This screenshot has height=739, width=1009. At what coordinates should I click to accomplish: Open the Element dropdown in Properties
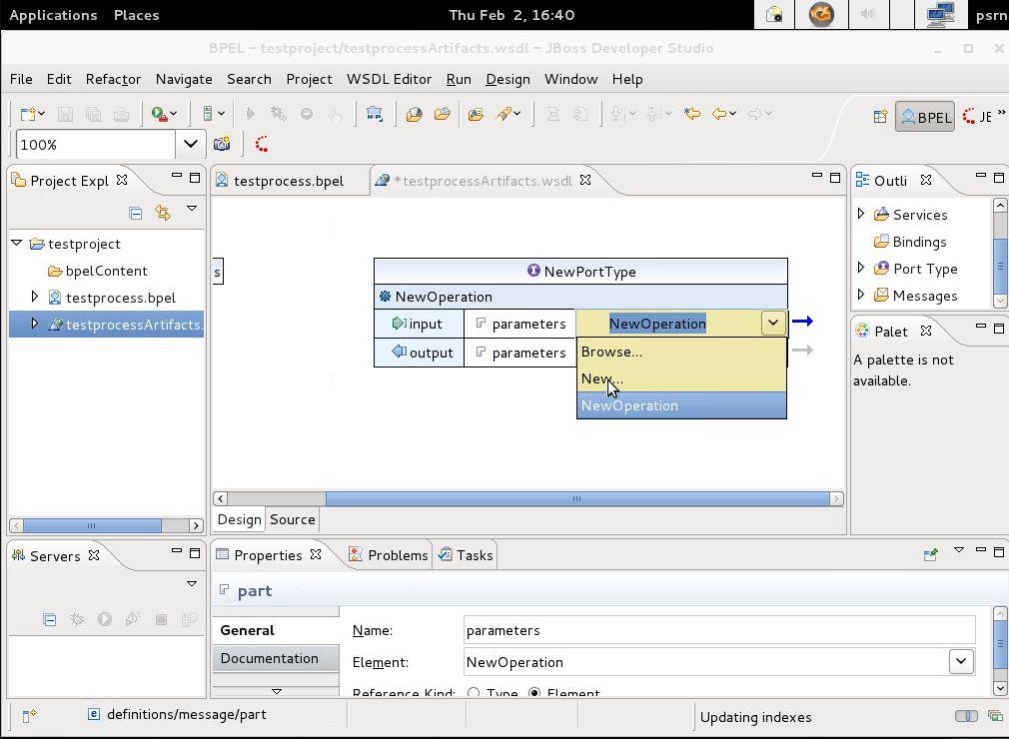[960, 661]
